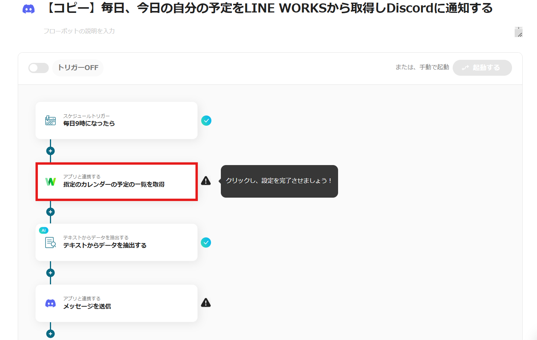Click アプリと連携する label above 指定のカレンダーの予定の一覧を取得

[x=82, y=176]
